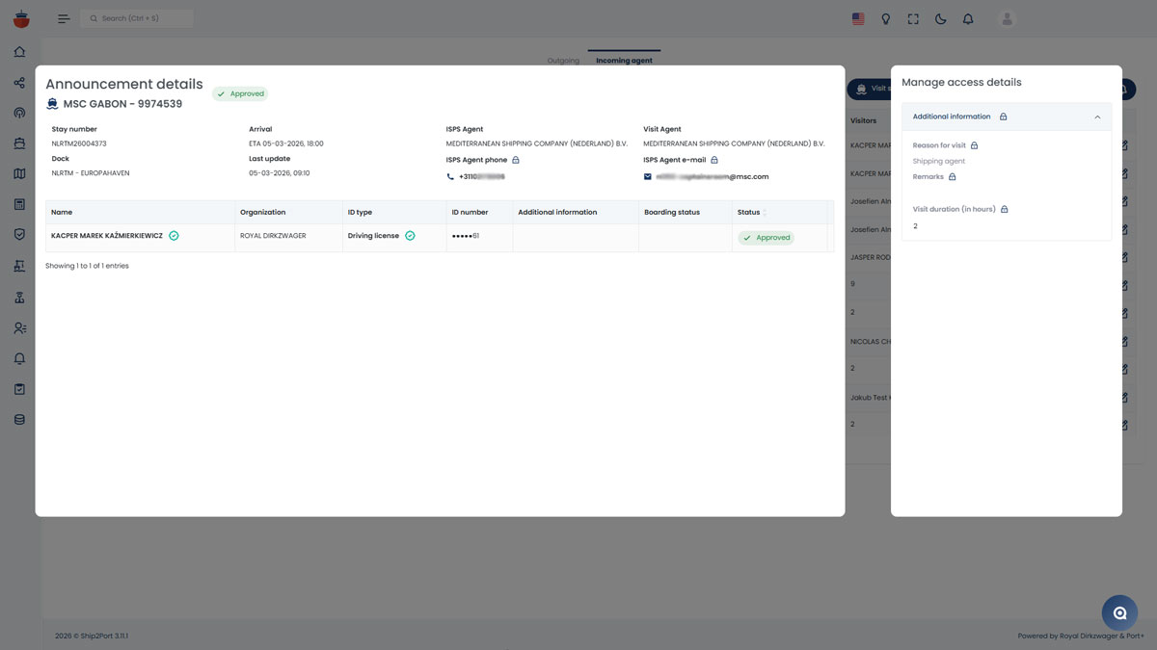The height and width of the screenshot is (650, 1157).
Task: Open the map view from the sidebar
Action: pos(20,174)
